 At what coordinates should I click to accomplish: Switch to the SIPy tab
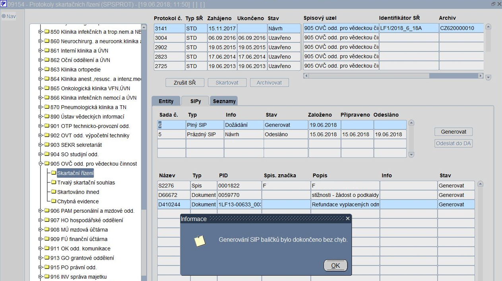[196, 101]
